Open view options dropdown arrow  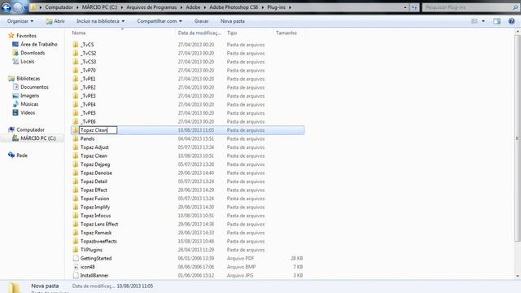coord(483,21)
